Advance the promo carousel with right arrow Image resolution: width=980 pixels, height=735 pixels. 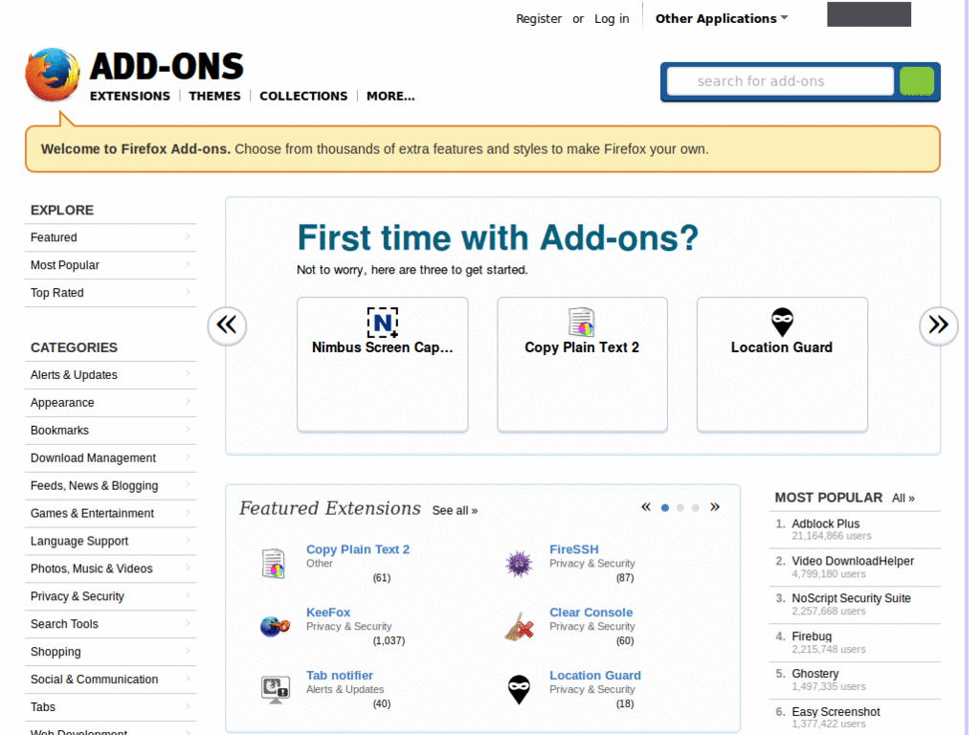pos(938,325)
